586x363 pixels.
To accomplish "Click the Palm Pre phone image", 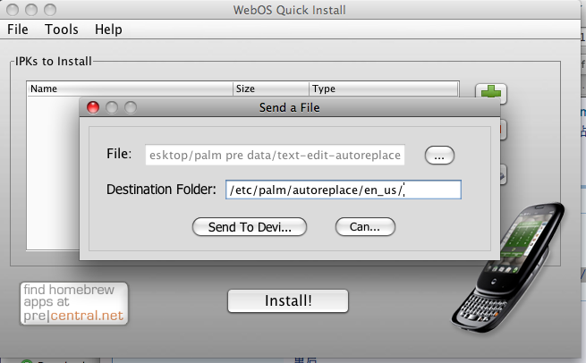I will pos(508,267).
